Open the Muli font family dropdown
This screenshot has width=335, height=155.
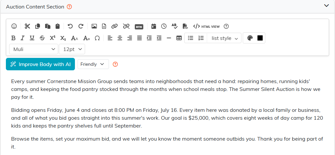pyautogui.click(x=34, y=49)
